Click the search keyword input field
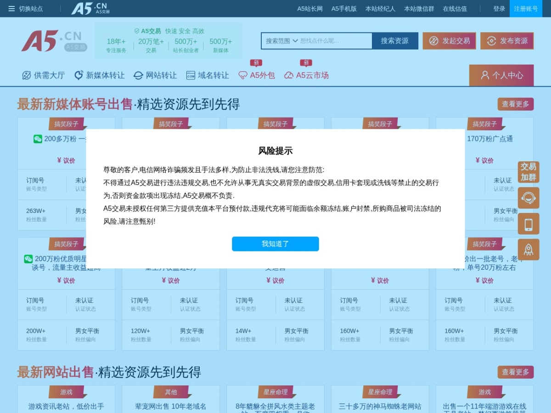The image size is (551, 413). (335, 41)
